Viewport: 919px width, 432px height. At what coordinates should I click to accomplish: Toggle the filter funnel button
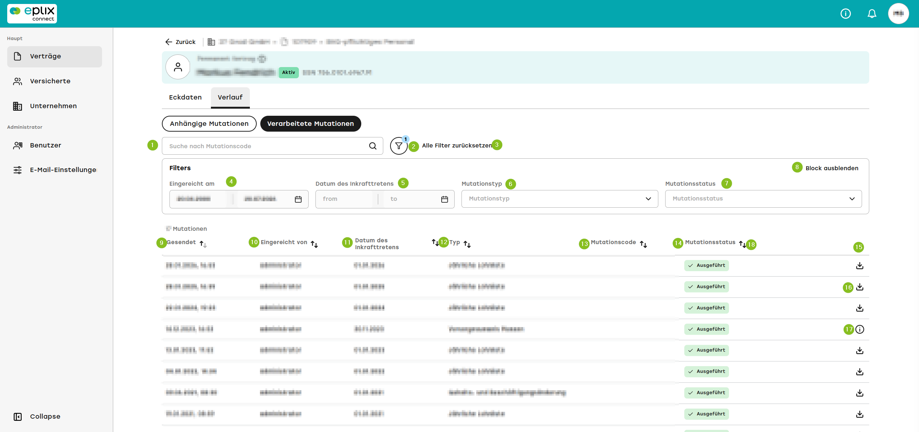click(x=399, y=146)
